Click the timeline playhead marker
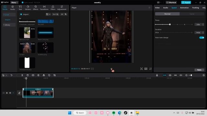This screenshot has width=207, height=116. [26, 78]
